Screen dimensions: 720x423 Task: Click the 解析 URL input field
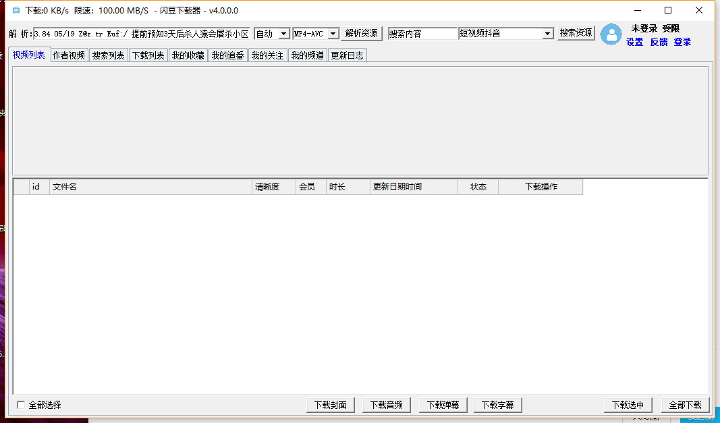click(142, 34)
